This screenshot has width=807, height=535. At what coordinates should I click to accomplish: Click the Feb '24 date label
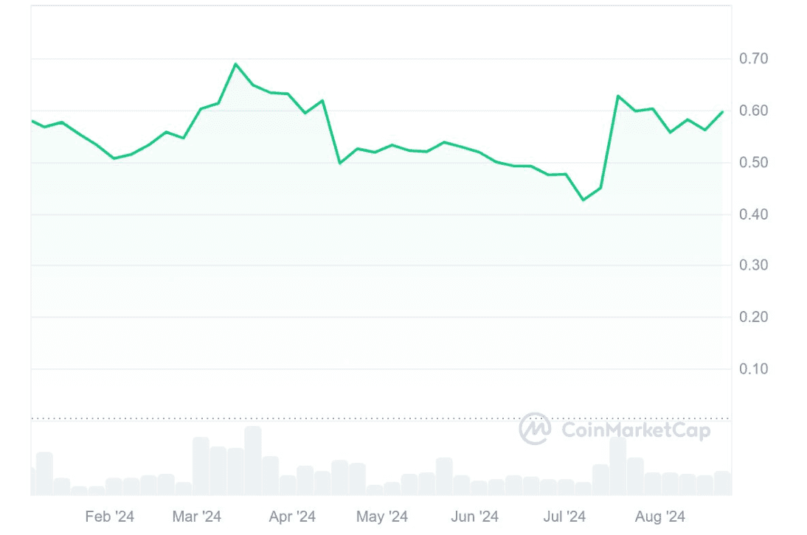click(x=110, y=517)
